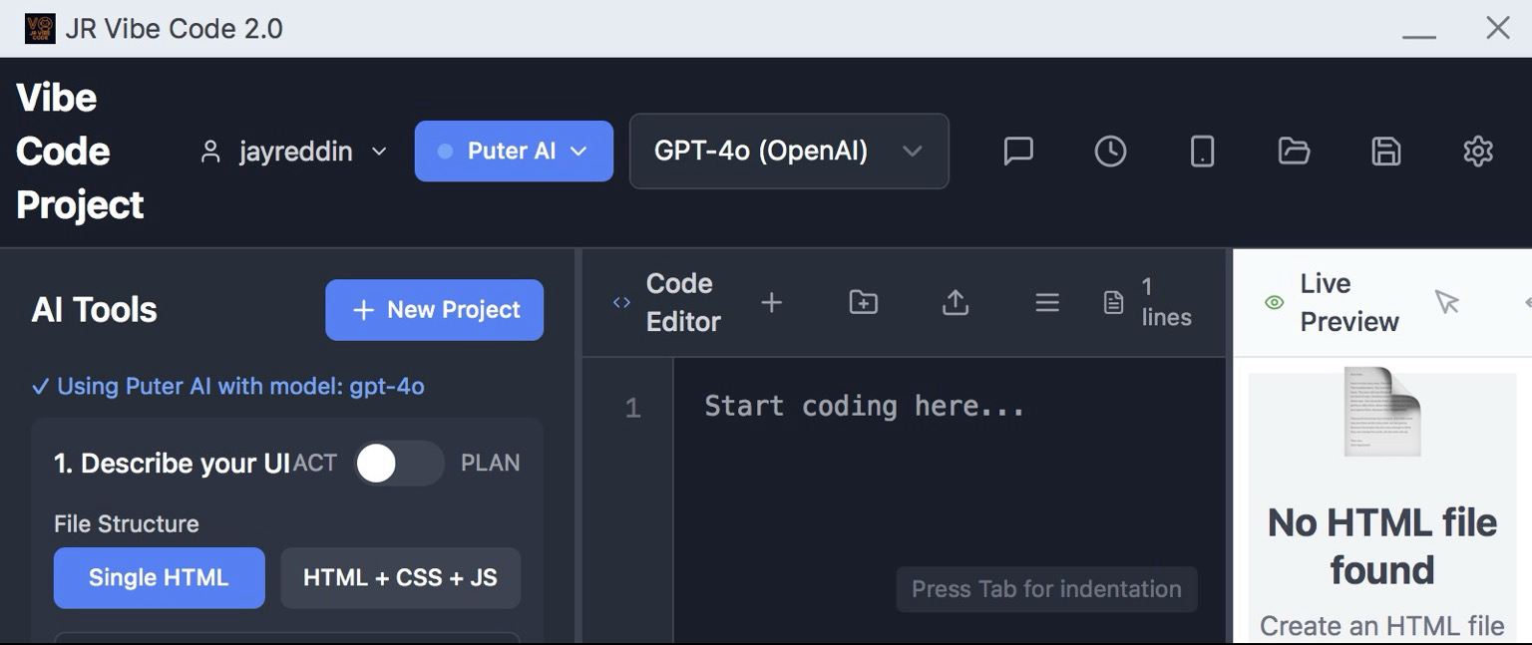Click the eye icon beside Live Preview
Image resolution: width=1532 pixels, height=645 pixels.
[1274, 303]
